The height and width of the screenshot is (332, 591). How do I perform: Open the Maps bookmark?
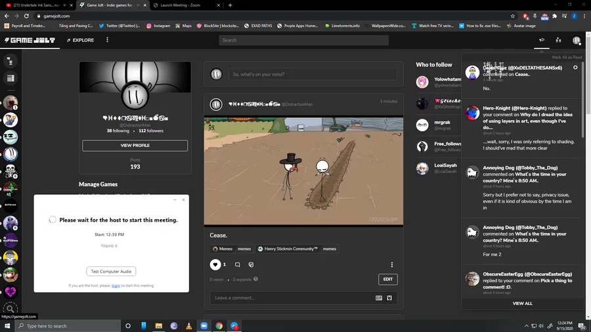click(184, 26)
